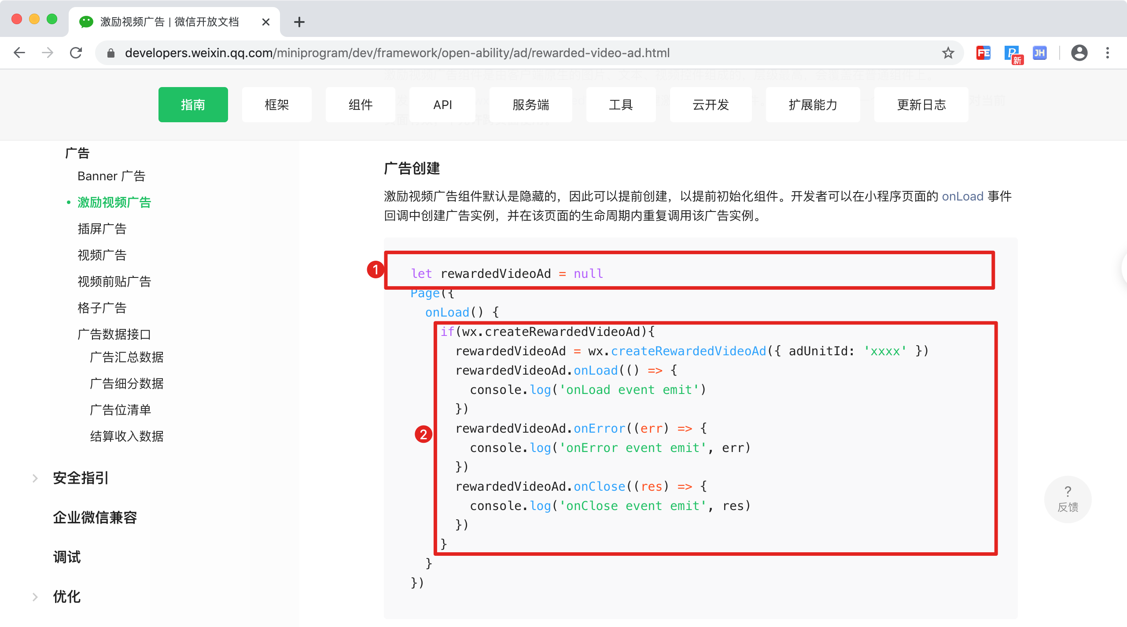The height and width of the screenshot is (627, 1127).
Task: Open the user profile avatar icon
Action: click(x=1079, y=53)
